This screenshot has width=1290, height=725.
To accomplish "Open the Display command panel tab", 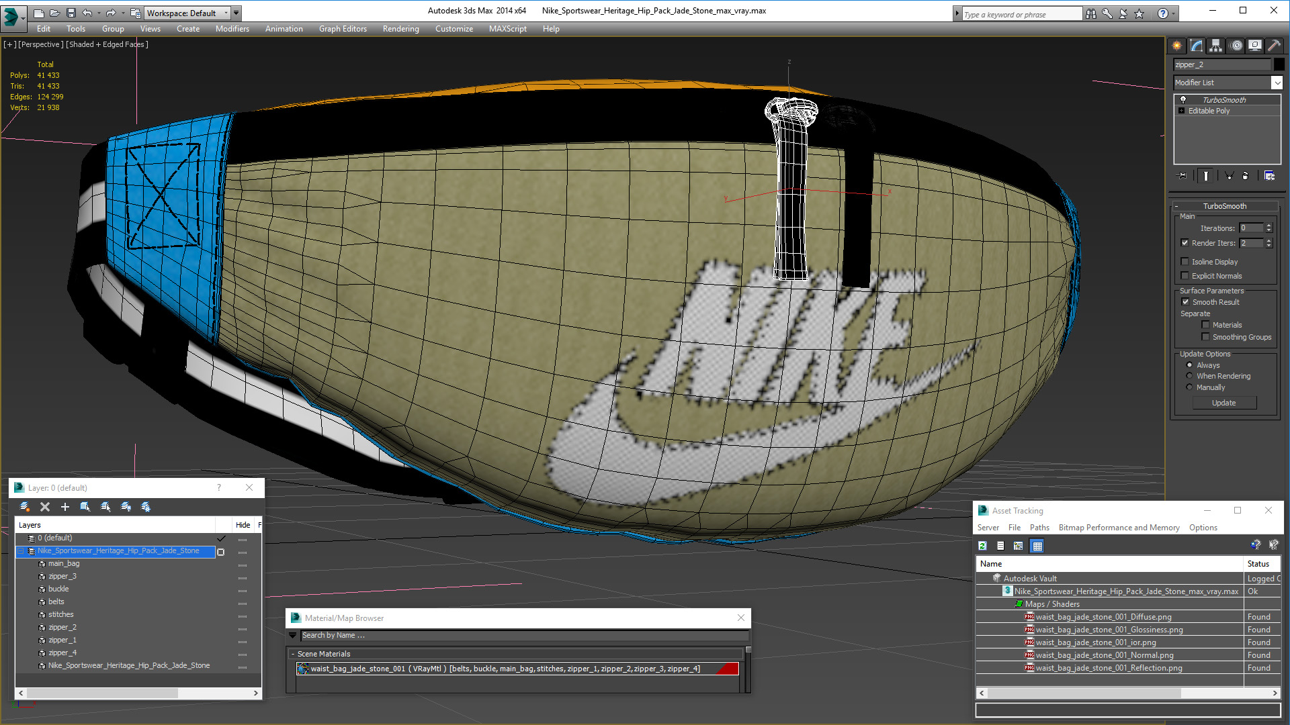I will click(x=1255, y=46).
